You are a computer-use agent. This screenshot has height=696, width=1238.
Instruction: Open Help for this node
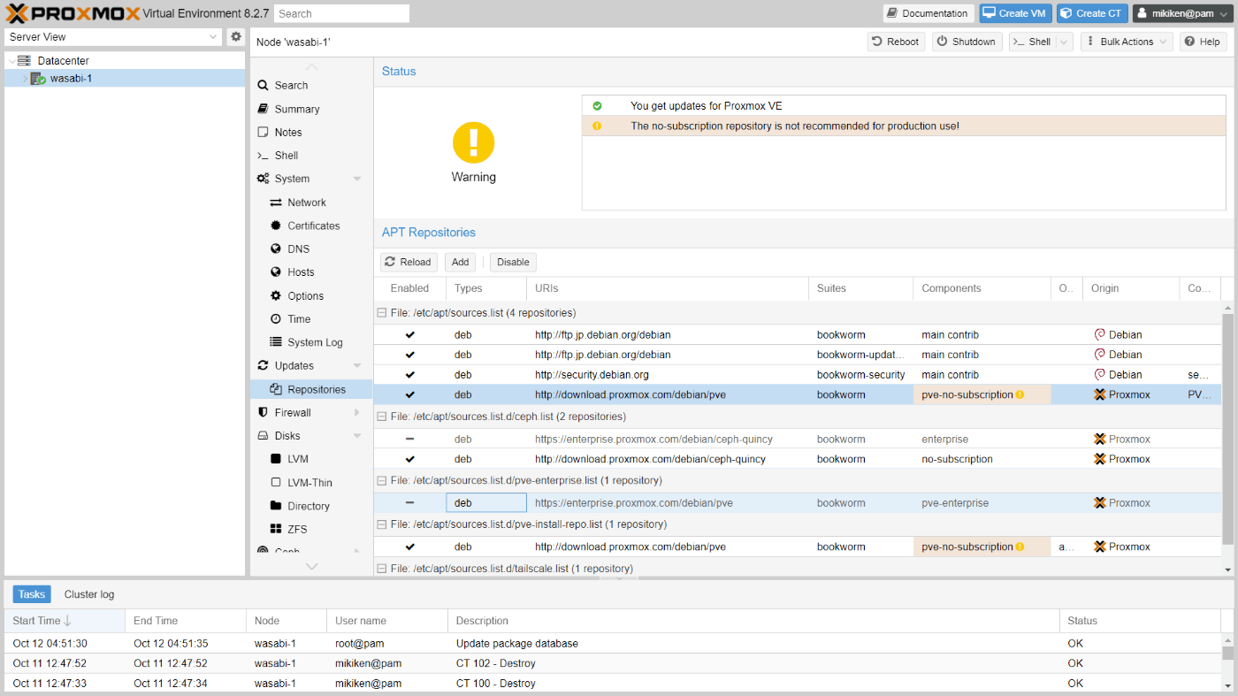1203,42
